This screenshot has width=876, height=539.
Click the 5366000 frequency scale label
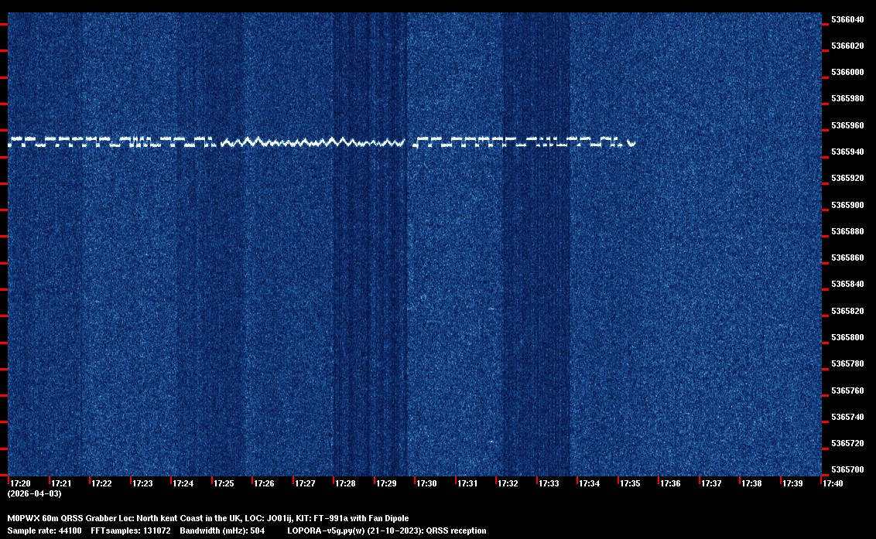[x=847, y=73]
